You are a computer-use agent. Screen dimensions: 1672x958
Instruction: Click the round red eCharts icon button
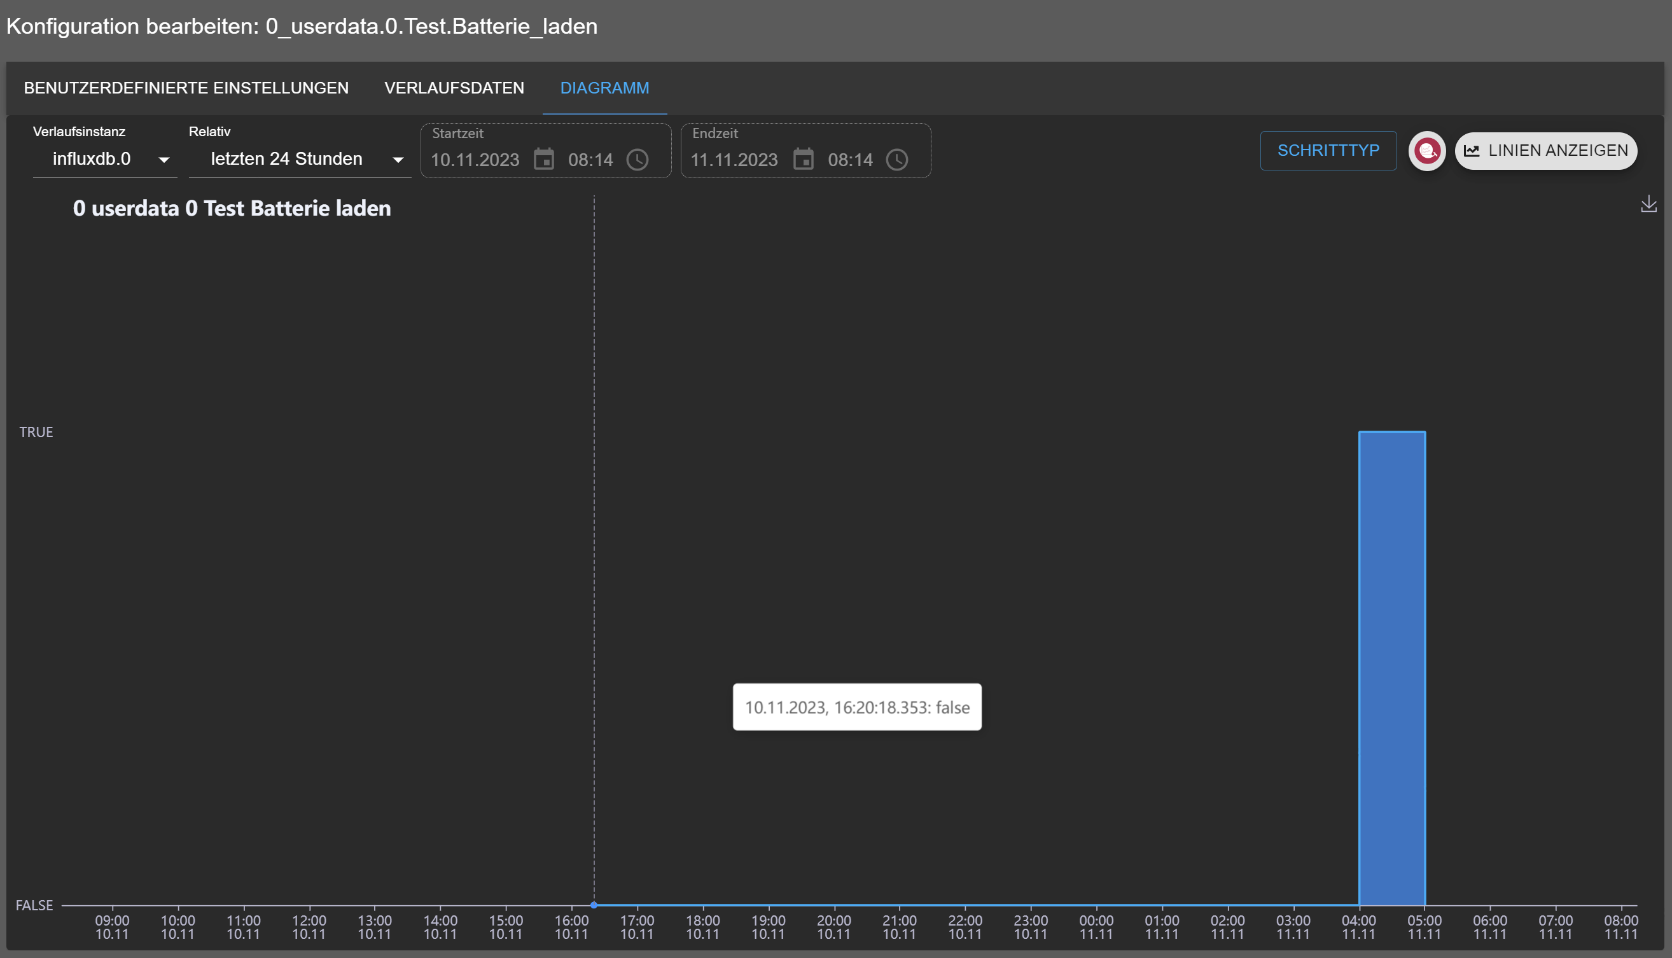tap(1426, 151)
